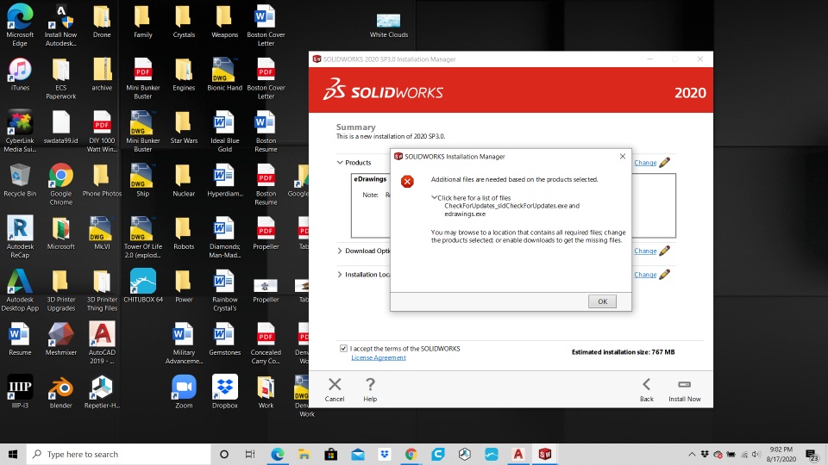This screenshot has height=465, width=828.
Task: Open File Explorer from the taskbar
Action: [304, 454]
